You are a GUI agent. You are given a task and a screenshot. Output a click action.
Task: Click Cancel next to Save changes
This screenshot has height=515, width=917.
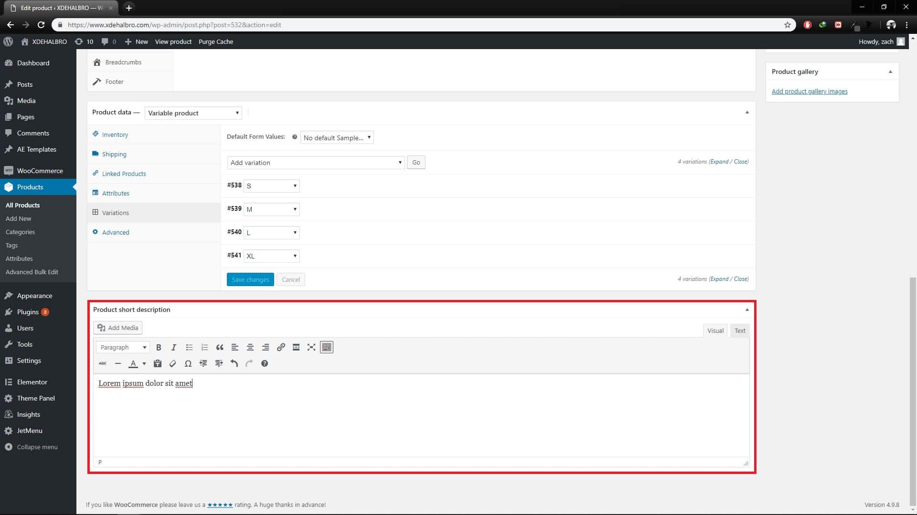click(291, 279)
